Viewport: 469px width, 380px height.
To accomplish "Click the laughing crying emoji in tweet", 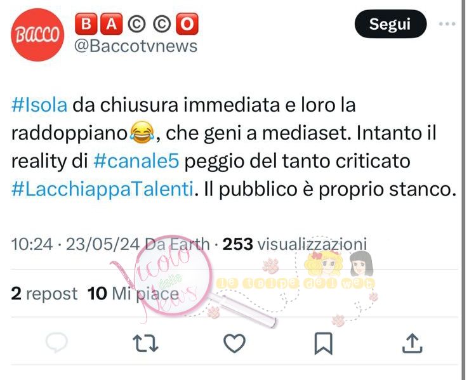I will [142, 133].
